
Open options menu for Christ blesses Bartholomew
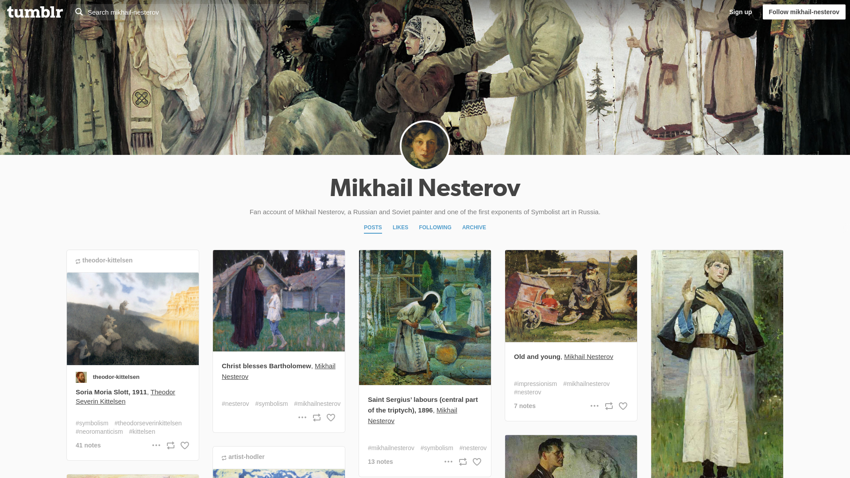pos(302,417)
